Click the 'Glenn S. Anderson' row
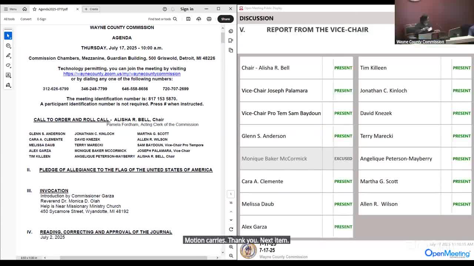Image resolution: width=474 pixels, height=266 pixels. (x=296, y=136)
